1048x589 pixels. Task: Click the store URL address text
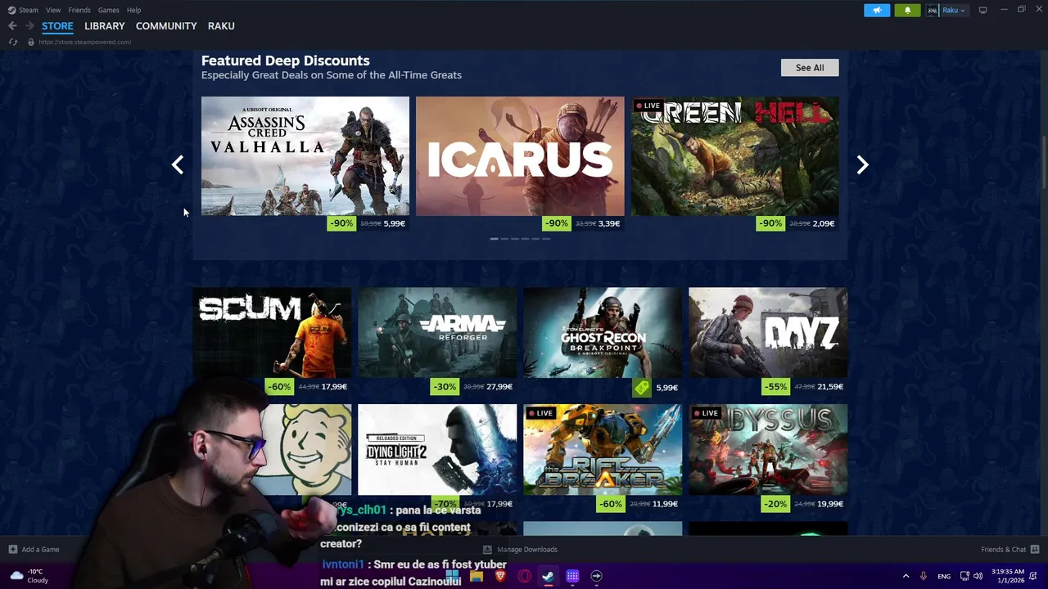[x=84, y=42]
